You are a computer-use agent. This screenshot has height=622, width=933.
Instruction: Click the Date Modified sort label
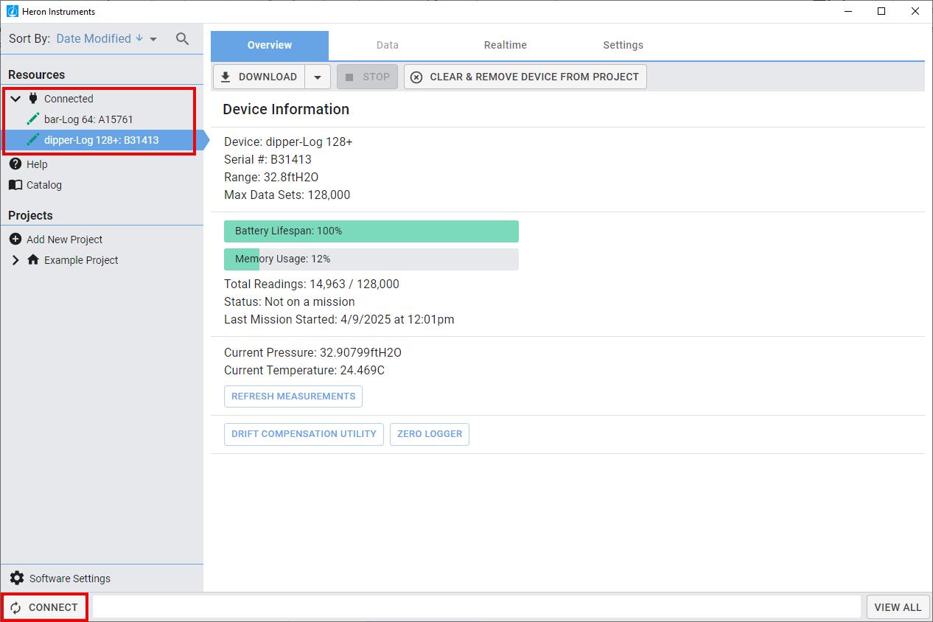94,38
